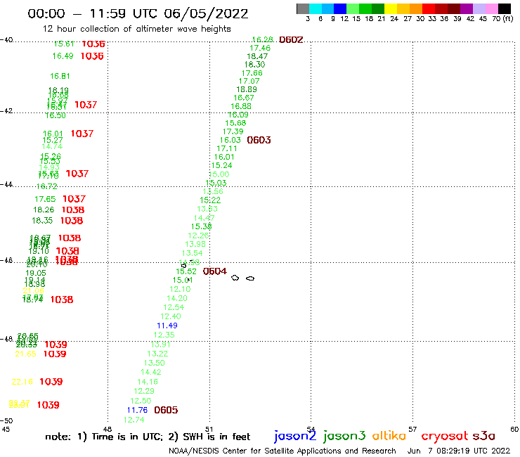
Task: Click the dark blue 12 ft legend swatch
Action: click(x=340, y=8)
